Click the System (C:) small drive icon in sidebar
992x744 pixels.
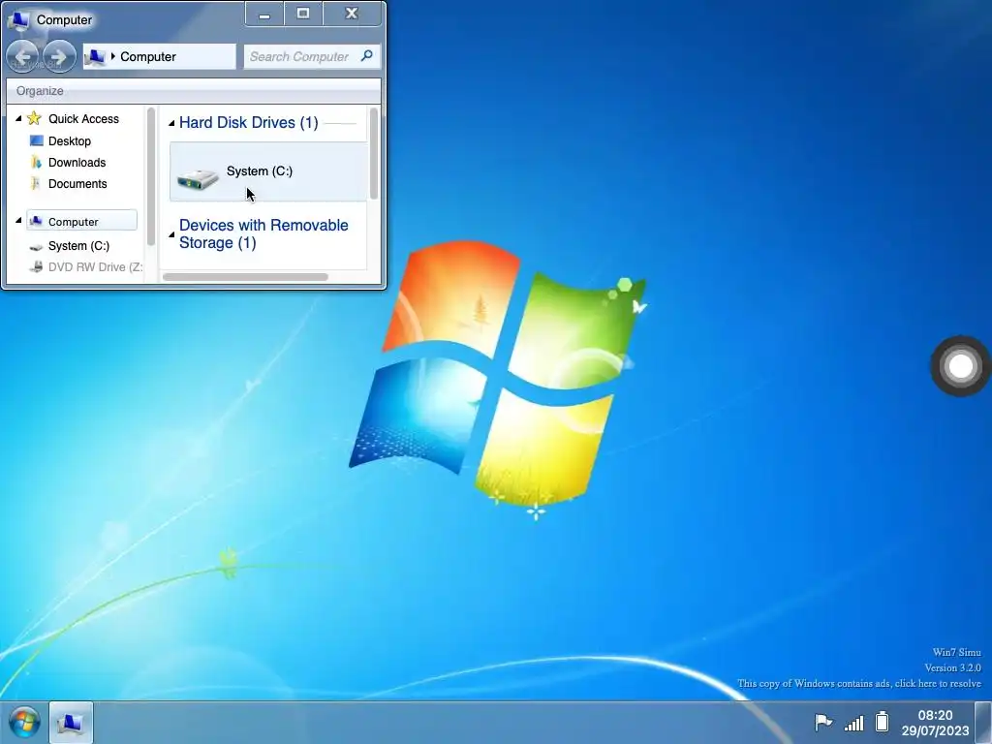pyautogui.click(x=36, y=246)
